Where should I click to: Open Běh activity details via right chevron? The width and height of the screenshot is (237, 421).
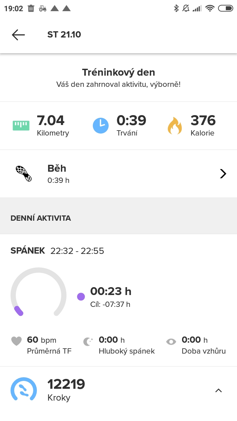[x=223, y=174]
